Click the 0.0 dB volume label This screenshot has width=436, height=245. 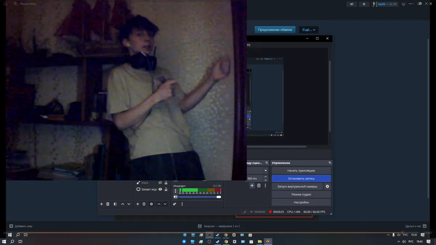point(217,186)
